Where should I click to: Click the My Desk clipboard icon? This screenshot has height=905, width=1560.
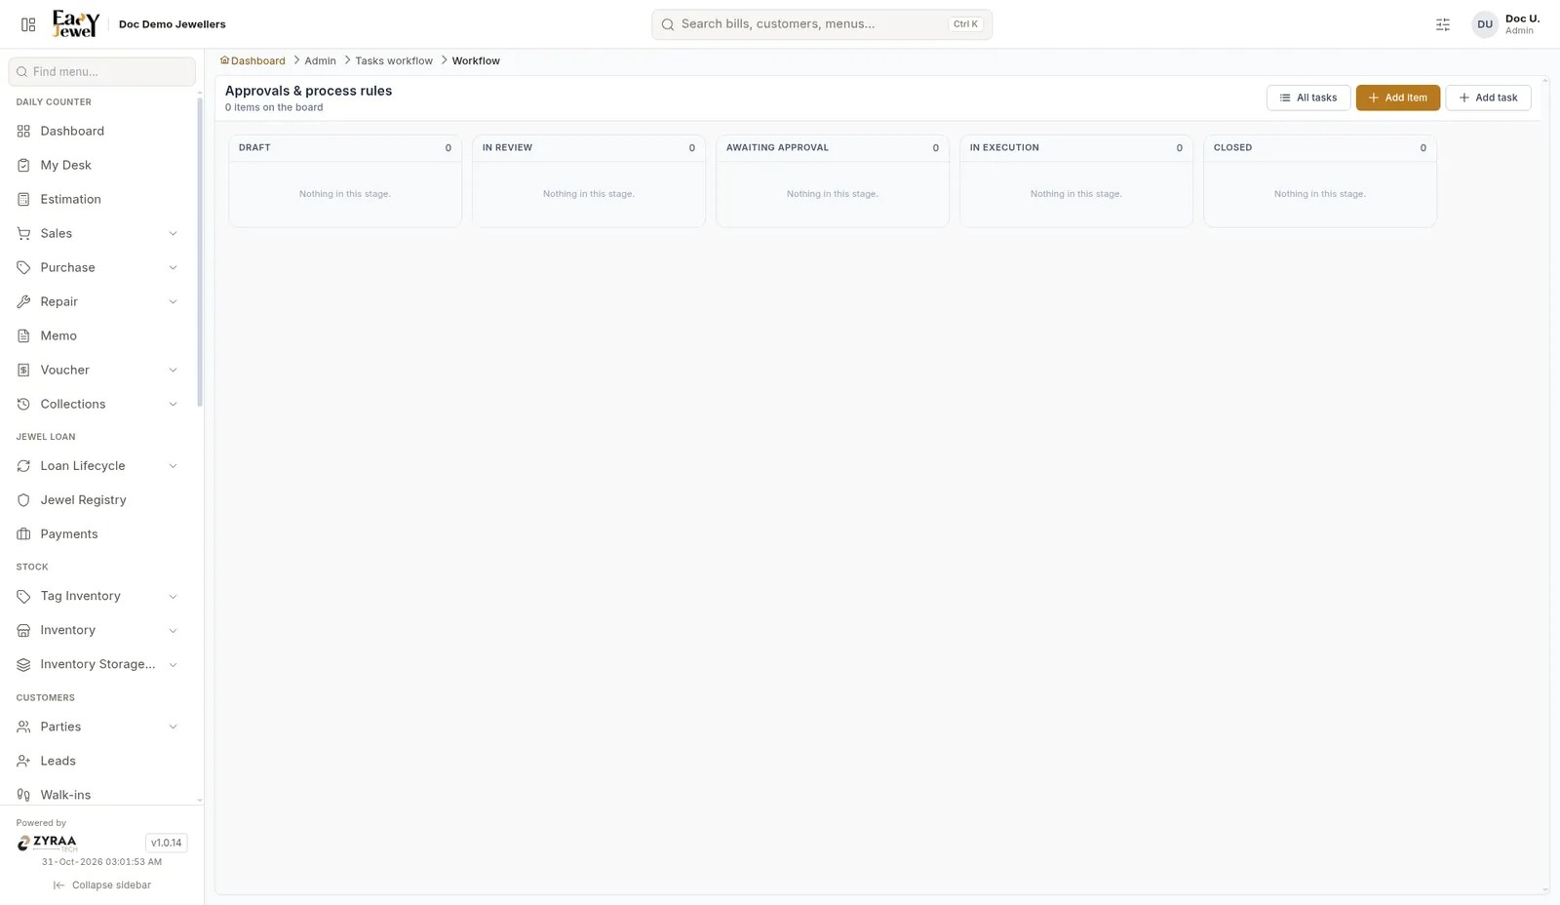[x=23, y=165]
